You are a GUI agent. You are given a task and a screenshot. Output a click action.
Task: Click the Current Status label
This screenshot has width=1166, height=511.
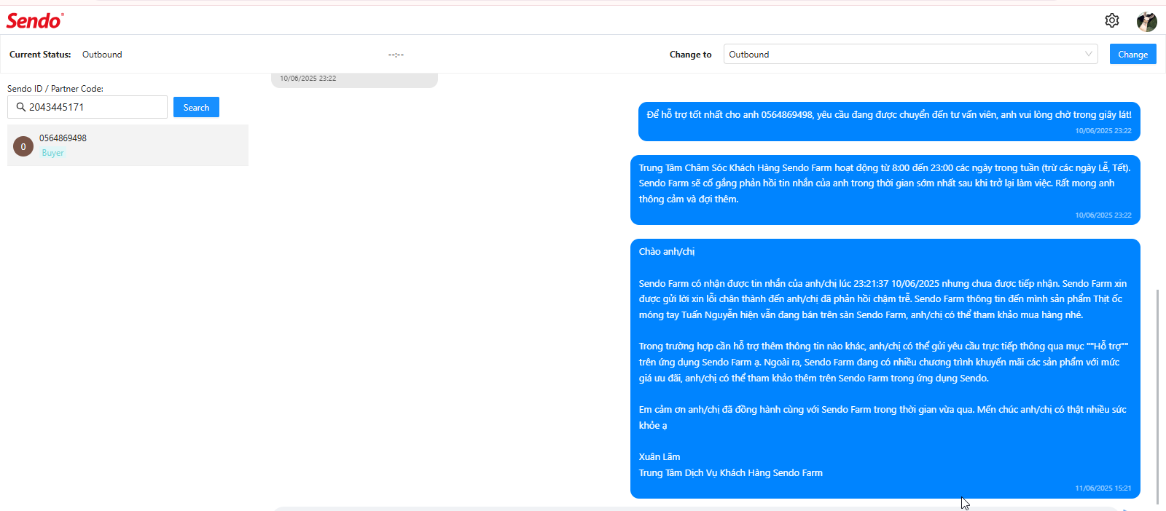tap(40, 55)
